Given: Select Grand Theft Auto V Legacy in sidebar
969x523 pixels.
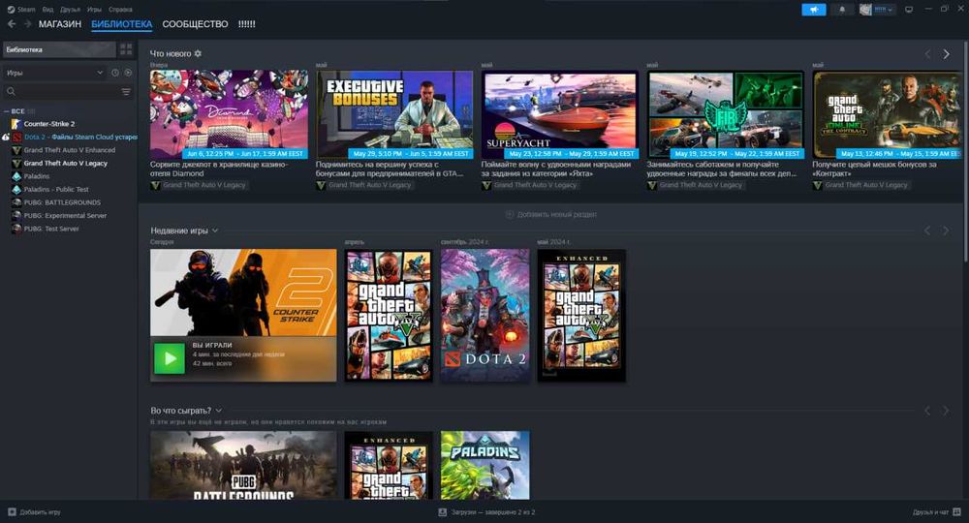Looking at the screenshot, I should 66,164.
